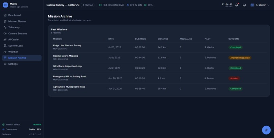
Task: Click the Planned status badge
Action: coord(88,5)
